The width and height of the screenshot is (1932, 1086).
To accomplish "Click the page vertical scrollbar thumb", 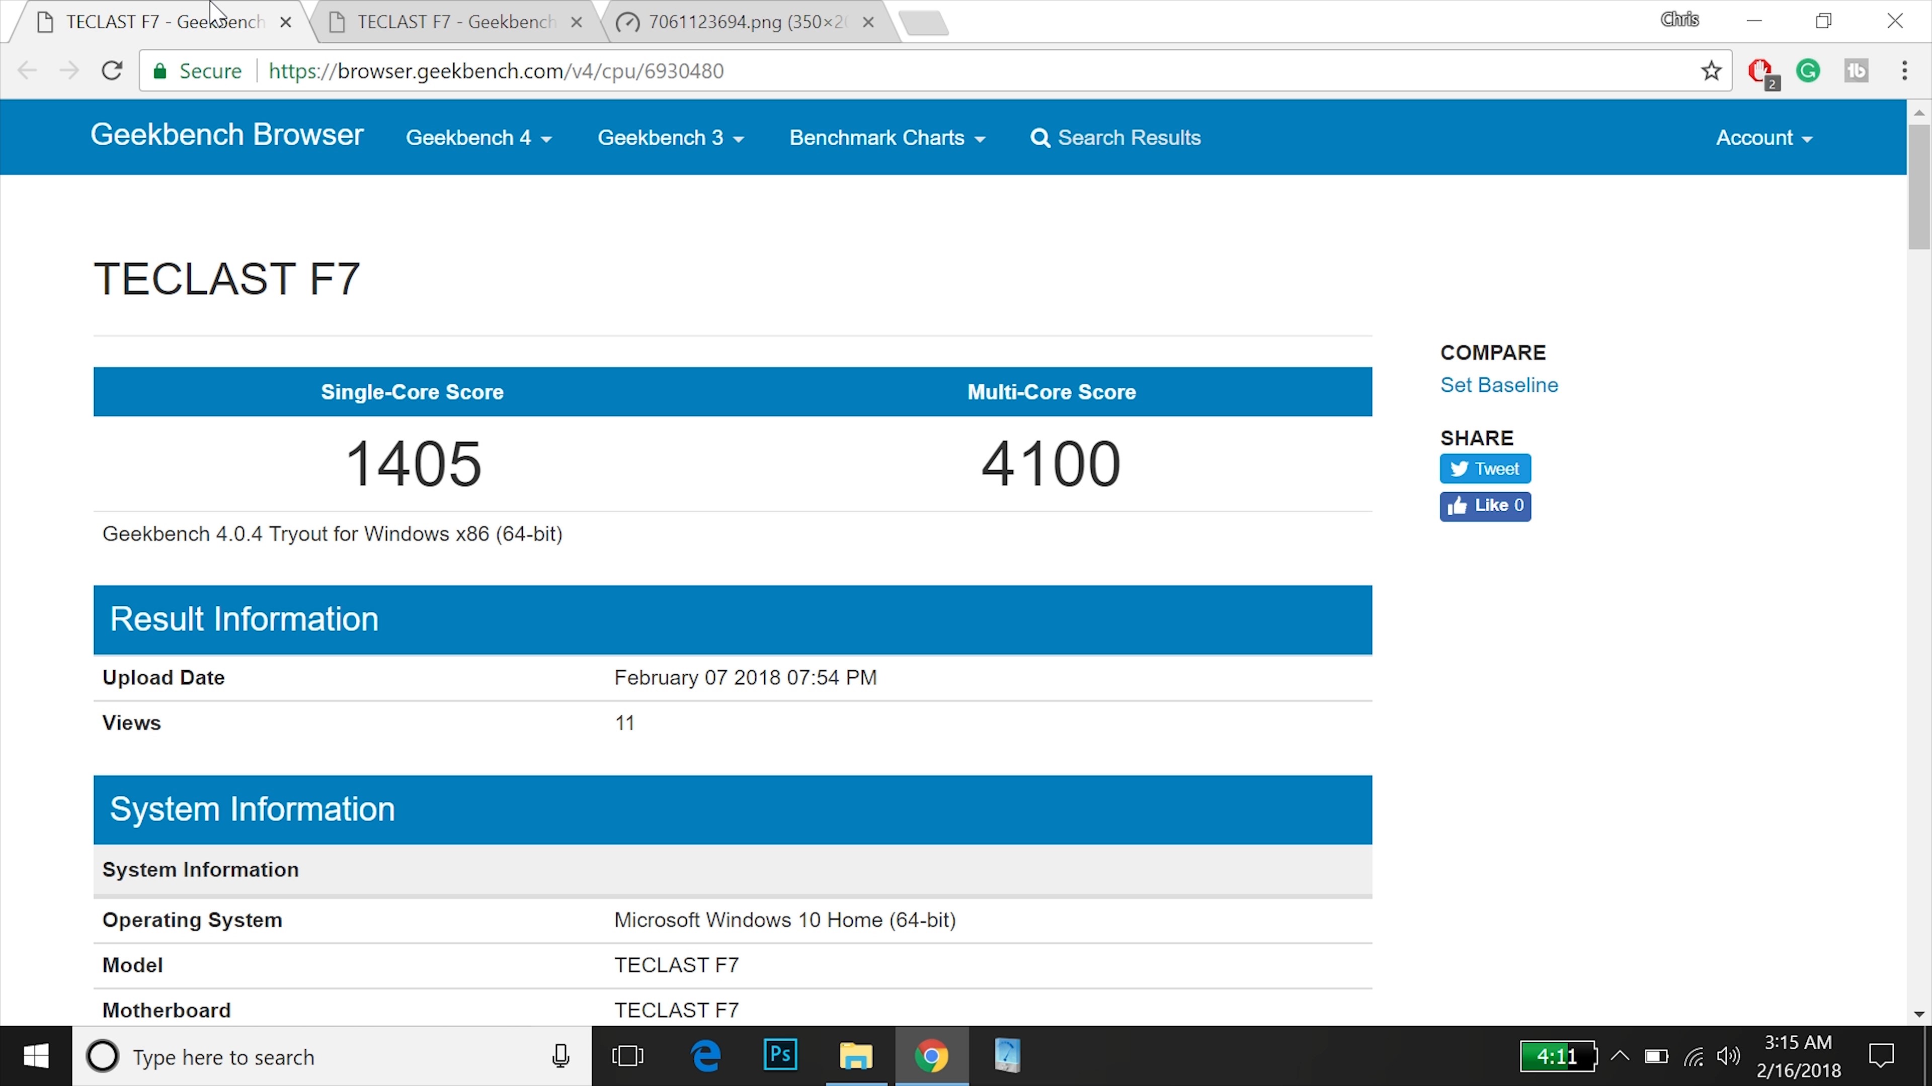I will point(1919,187).
